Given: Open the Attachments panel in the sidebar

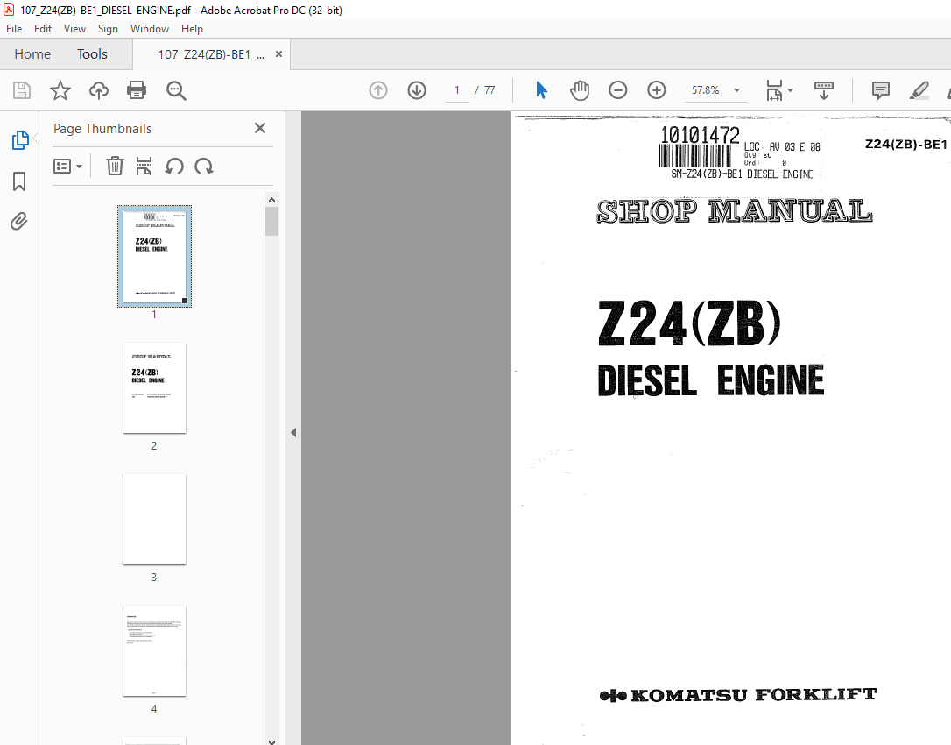Looking at the screenshot, I should (18, 221).
